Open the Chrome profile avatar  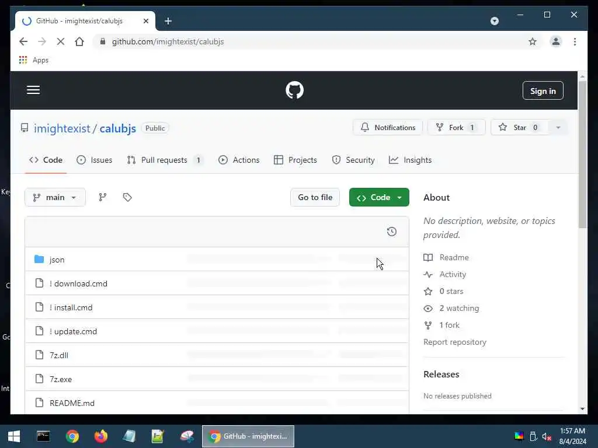(x=556, y=41)
